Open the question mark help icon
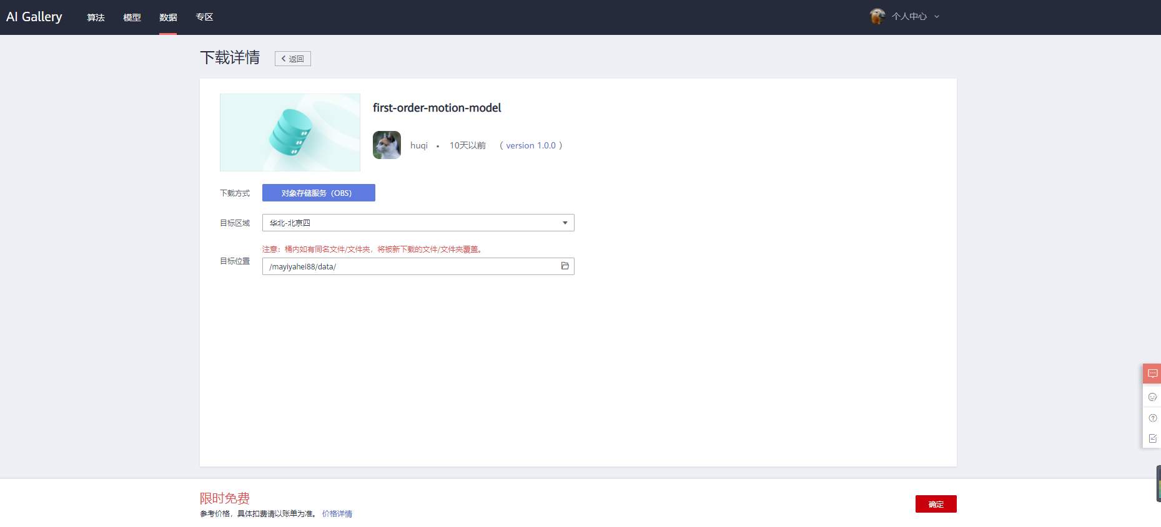Image resolution: width=1161 pixels, height=527 pixels. point(1153,418)
